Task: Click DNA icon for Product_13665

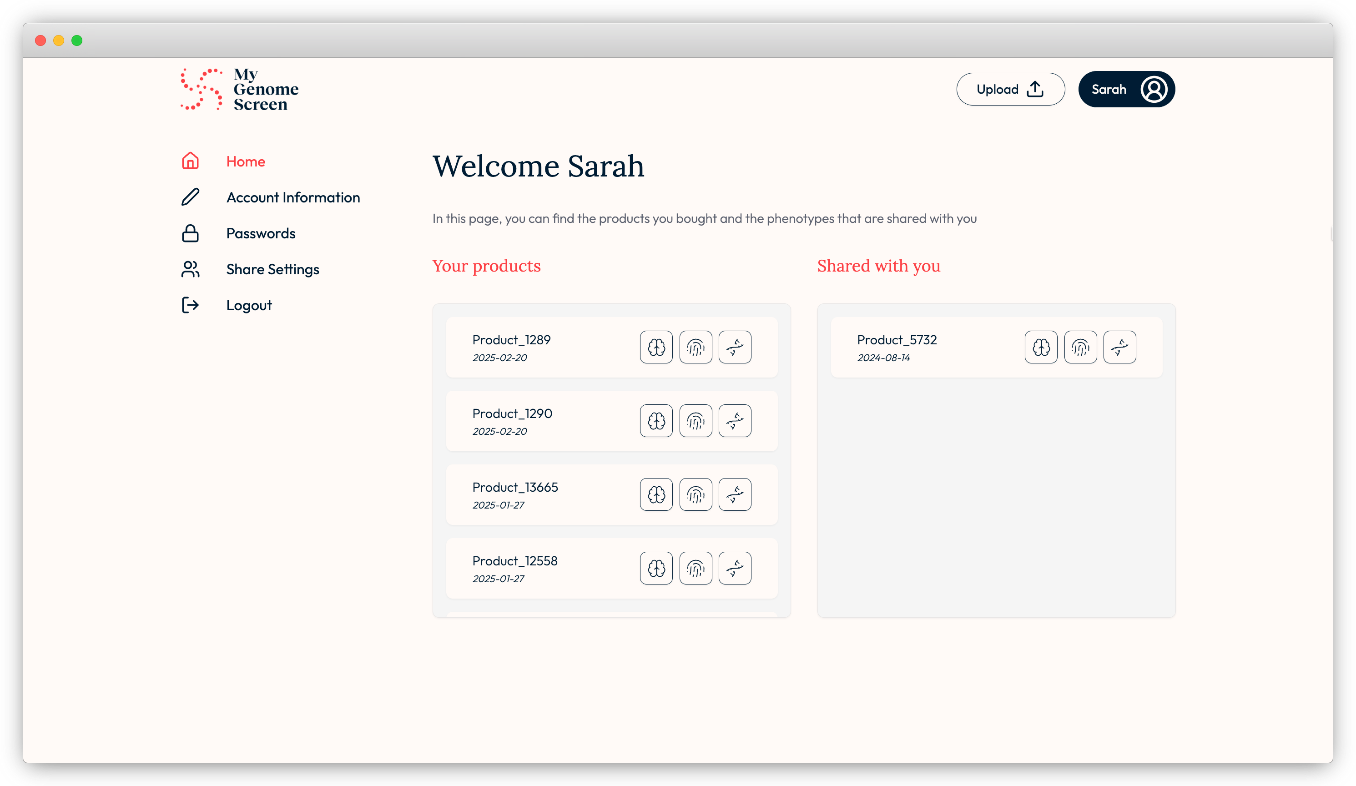Action: [735, 494]
